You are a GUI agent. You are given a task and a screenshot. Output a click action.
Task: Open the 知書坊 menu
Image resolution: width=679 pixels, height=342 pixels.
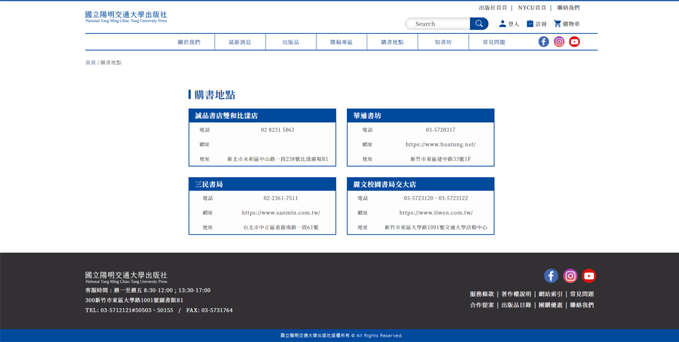click(443, 42)
